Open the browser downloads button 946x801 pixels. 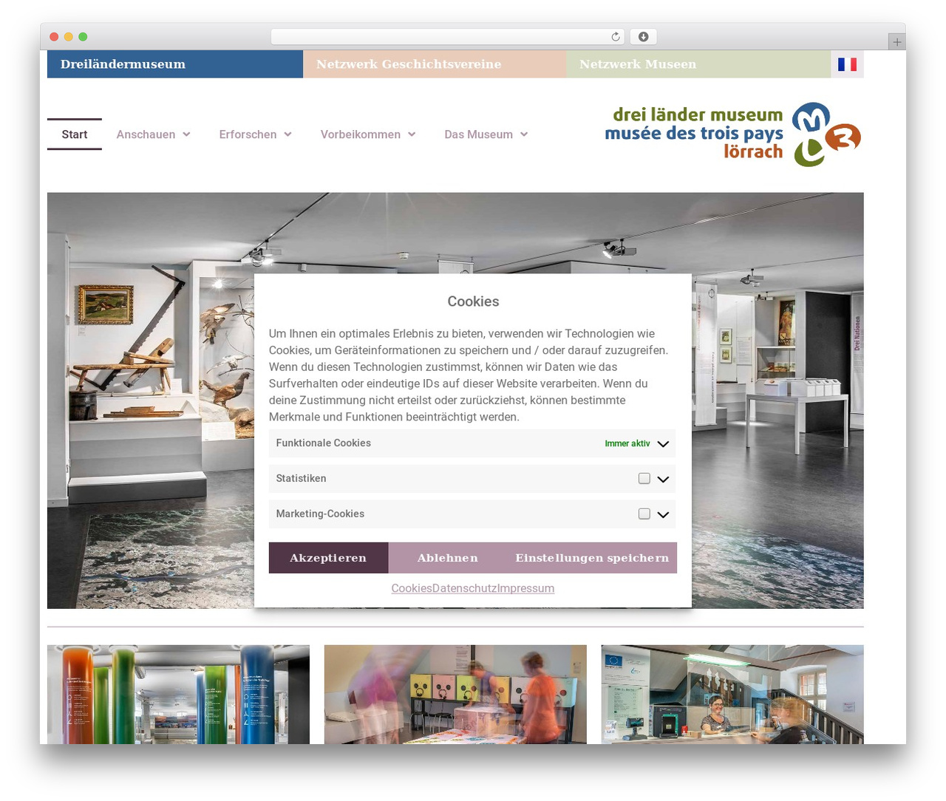[643, 37]
